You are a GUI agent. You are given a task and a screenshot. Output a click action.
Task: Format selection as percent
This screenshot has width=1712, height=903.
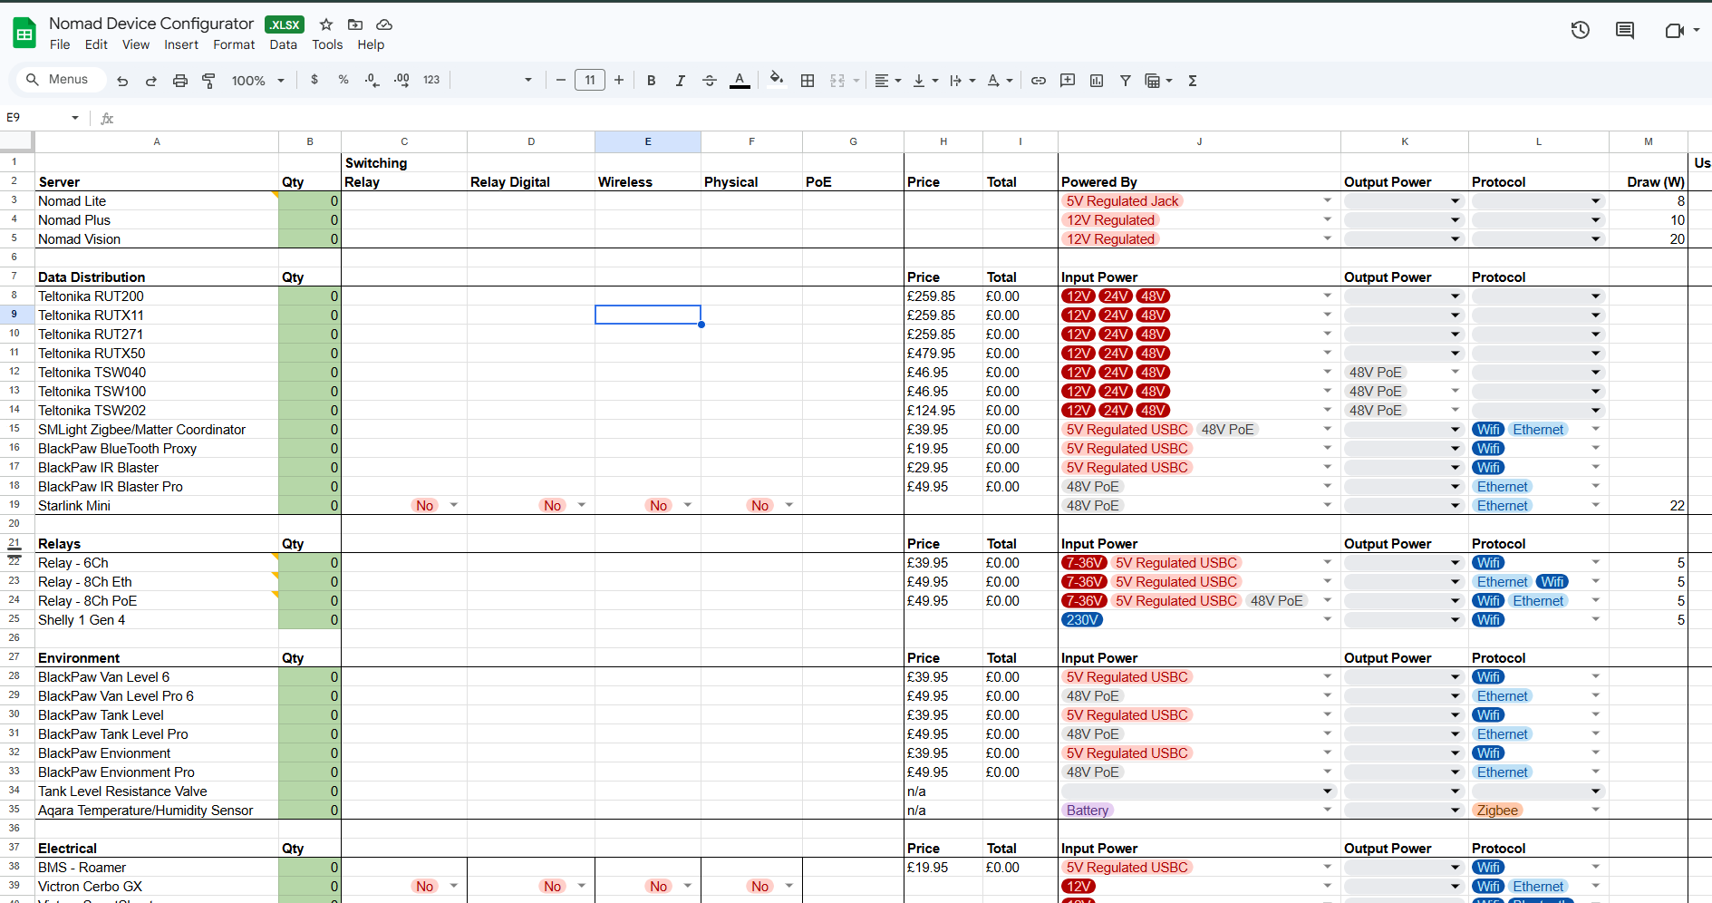point(343,80)
